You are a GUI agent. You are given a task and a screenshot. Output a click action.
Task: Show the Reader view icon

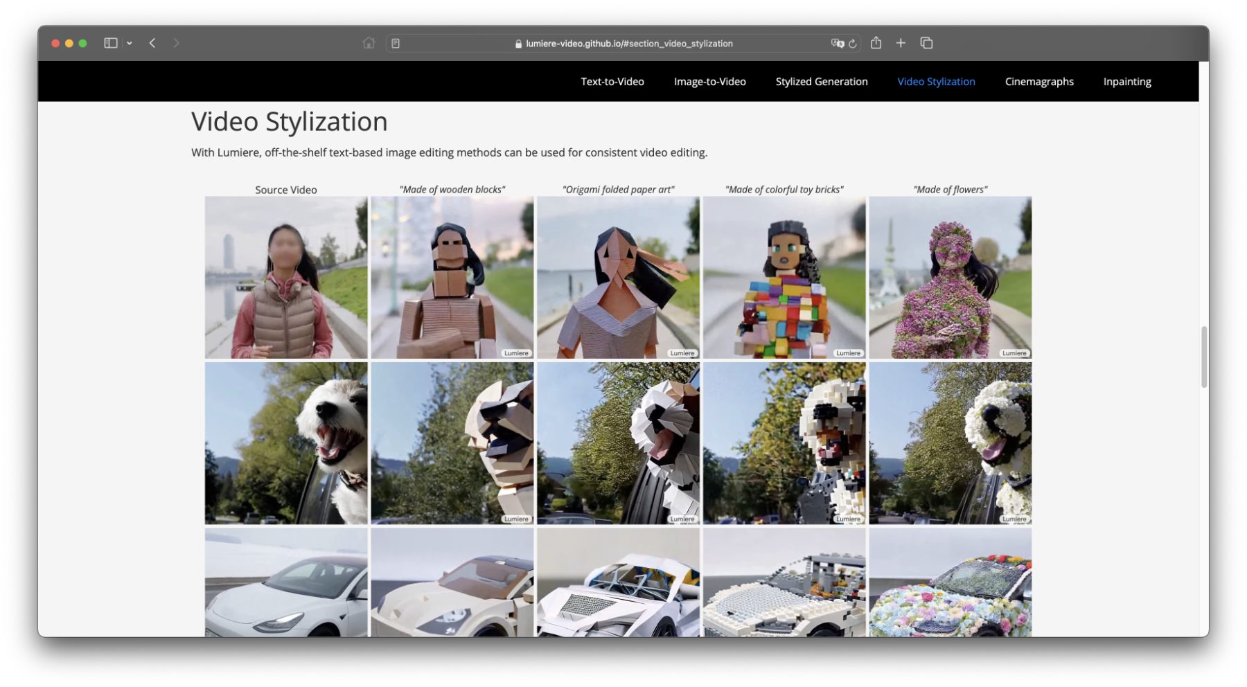[396, 44]
